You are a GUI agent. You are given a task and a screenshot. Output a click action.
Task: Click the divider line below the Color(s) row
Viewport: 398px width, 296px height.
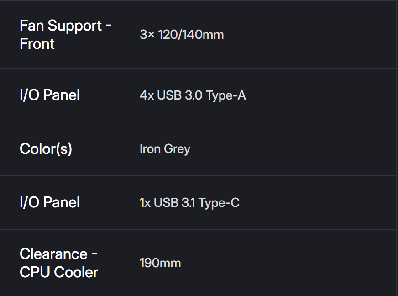click(198, 176)
